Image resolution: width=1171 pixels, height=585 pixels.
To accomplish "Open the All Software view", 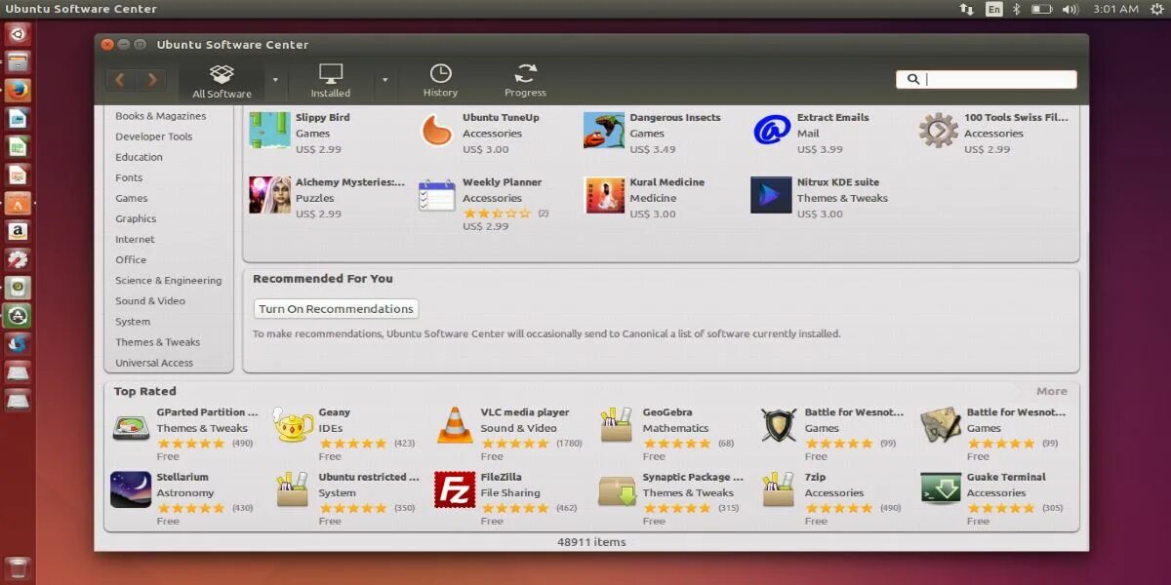I will [x=222, y=81].
